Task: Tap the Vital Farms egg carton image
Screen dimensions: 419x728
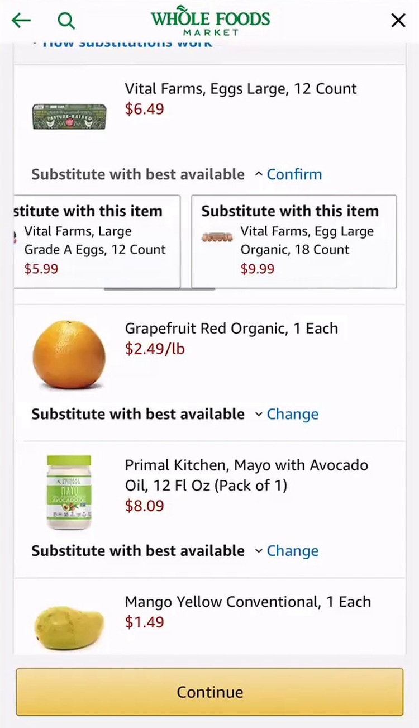Action: (69, 117)
